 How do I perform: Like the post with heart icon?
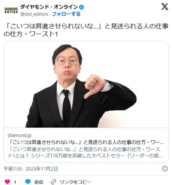(7, 182)
